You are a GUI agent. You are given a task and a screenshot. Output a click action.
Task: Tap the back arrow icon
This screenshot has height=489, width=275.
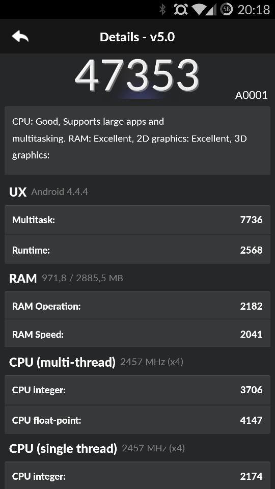point(20,37)
